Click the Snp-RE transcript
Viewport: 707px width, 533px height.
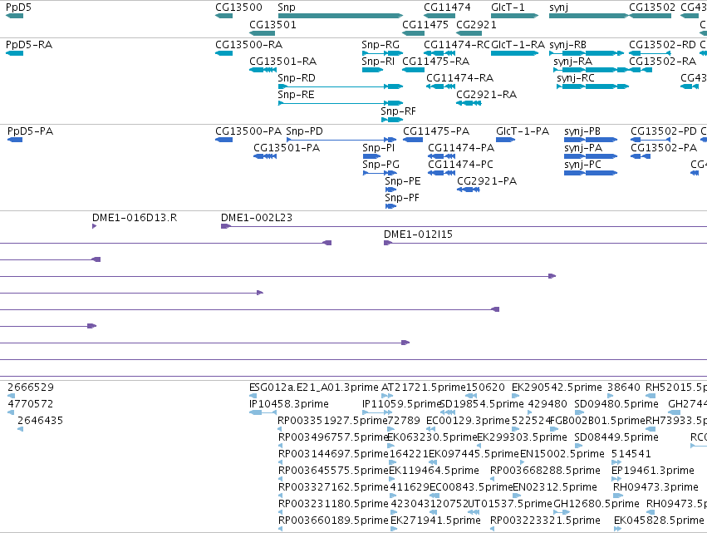(x=341, y=103)
